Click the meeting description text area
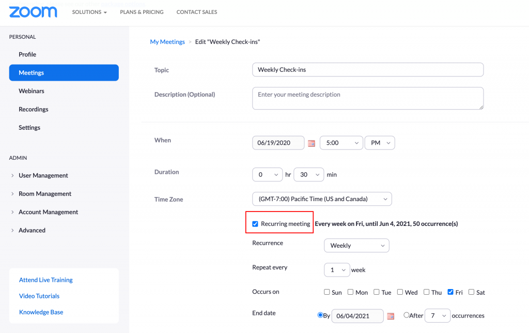Screen dimensions: 529x333 pyautogui.click(x=368, y=98)
